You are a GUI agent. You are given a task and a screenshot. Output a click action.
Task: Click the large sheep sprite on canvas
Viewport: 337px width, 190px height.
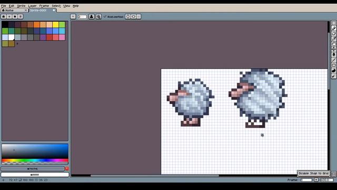coord(258,98)
